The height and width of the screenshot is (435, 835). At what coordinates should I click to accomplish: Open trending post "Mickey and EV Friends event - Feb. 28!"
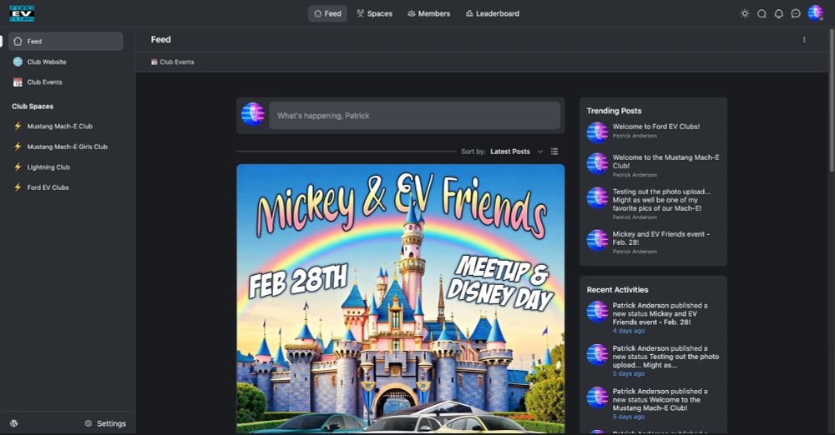click(660, 237)
